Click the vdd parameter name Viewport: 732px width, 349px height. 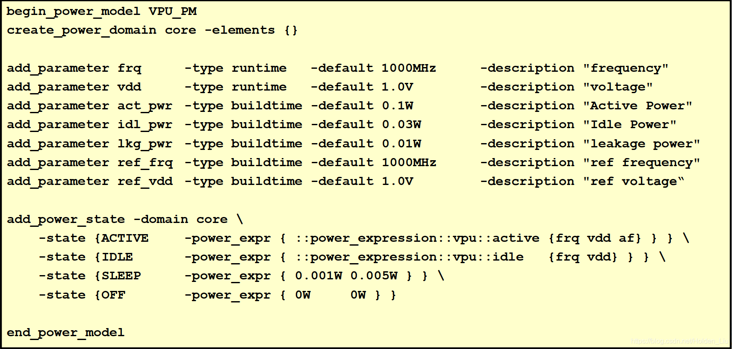pyautogui.click(x=129, y=87)
